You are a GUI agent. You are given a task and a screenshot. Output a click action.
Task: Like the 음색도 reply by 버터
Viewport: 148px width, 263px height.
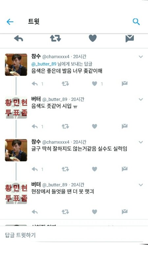pyautogui.click(x=95, y=126)
